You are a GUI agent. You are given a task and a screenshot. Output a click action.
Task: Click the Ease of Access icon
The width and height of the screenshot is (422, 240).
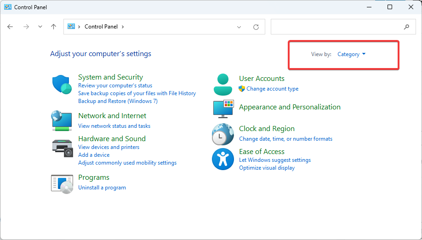tap(223, 159)
